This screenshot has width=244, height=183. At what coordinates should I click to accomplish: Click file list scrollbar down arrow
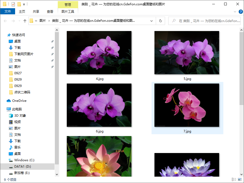click(241, 175)
